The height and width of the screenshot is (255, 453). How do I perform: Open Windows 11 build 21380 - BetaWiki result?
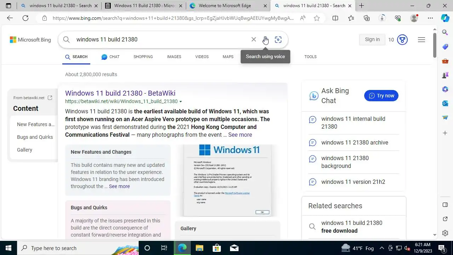(120, 93)
